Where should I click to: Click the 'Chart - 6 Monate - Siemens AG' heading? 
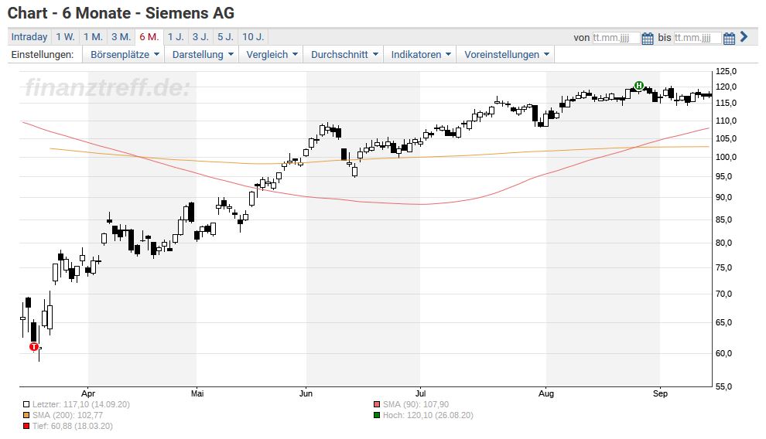tap(121, 13)
